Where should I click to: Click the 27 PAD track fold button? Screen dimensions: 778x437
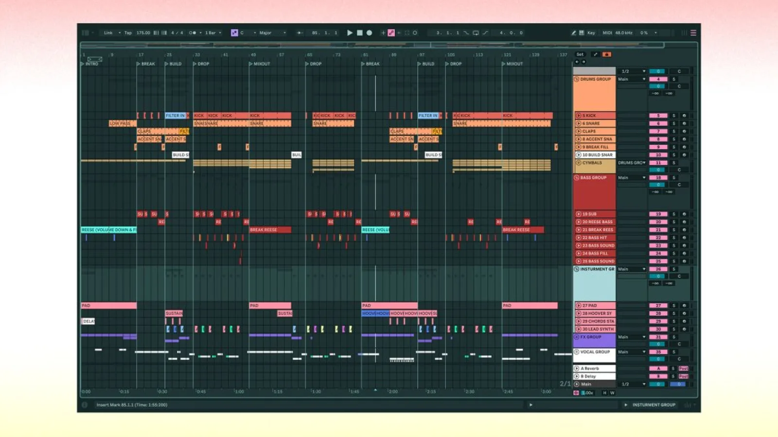pos(579,305)
